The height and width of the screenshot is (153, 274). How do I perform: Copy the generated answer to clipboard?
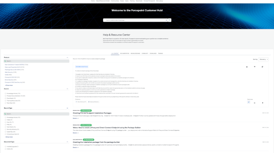point(262,67)
